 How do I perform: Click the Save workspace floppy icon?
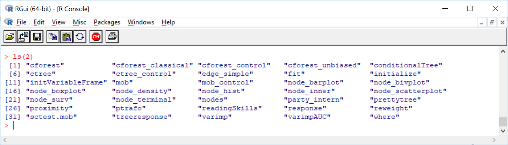pyautogui.click(x=37, y=36)
